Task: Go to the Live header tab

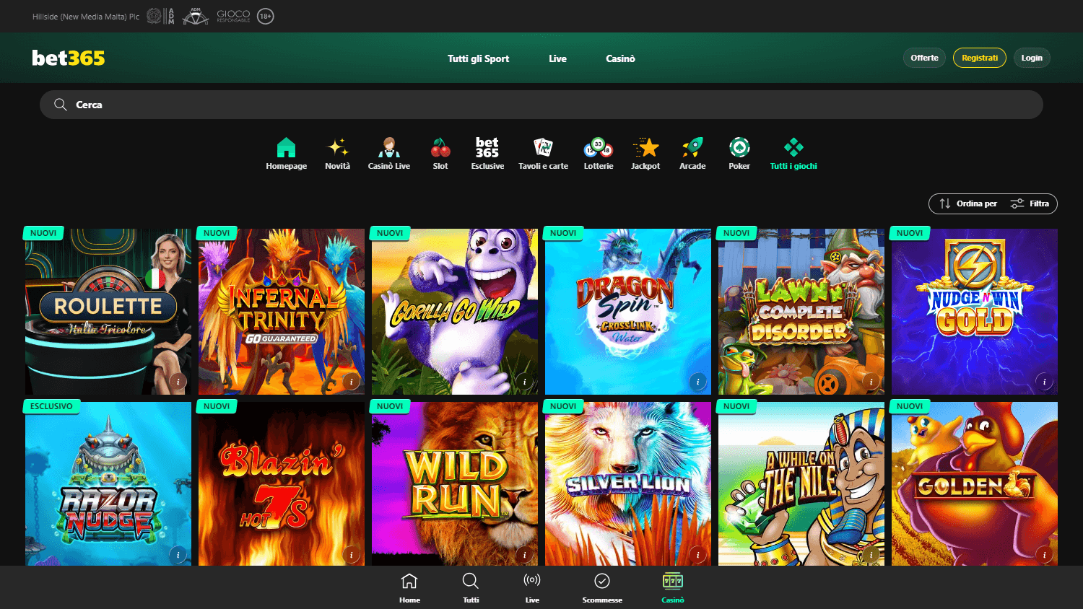Action: coord(557,58)
